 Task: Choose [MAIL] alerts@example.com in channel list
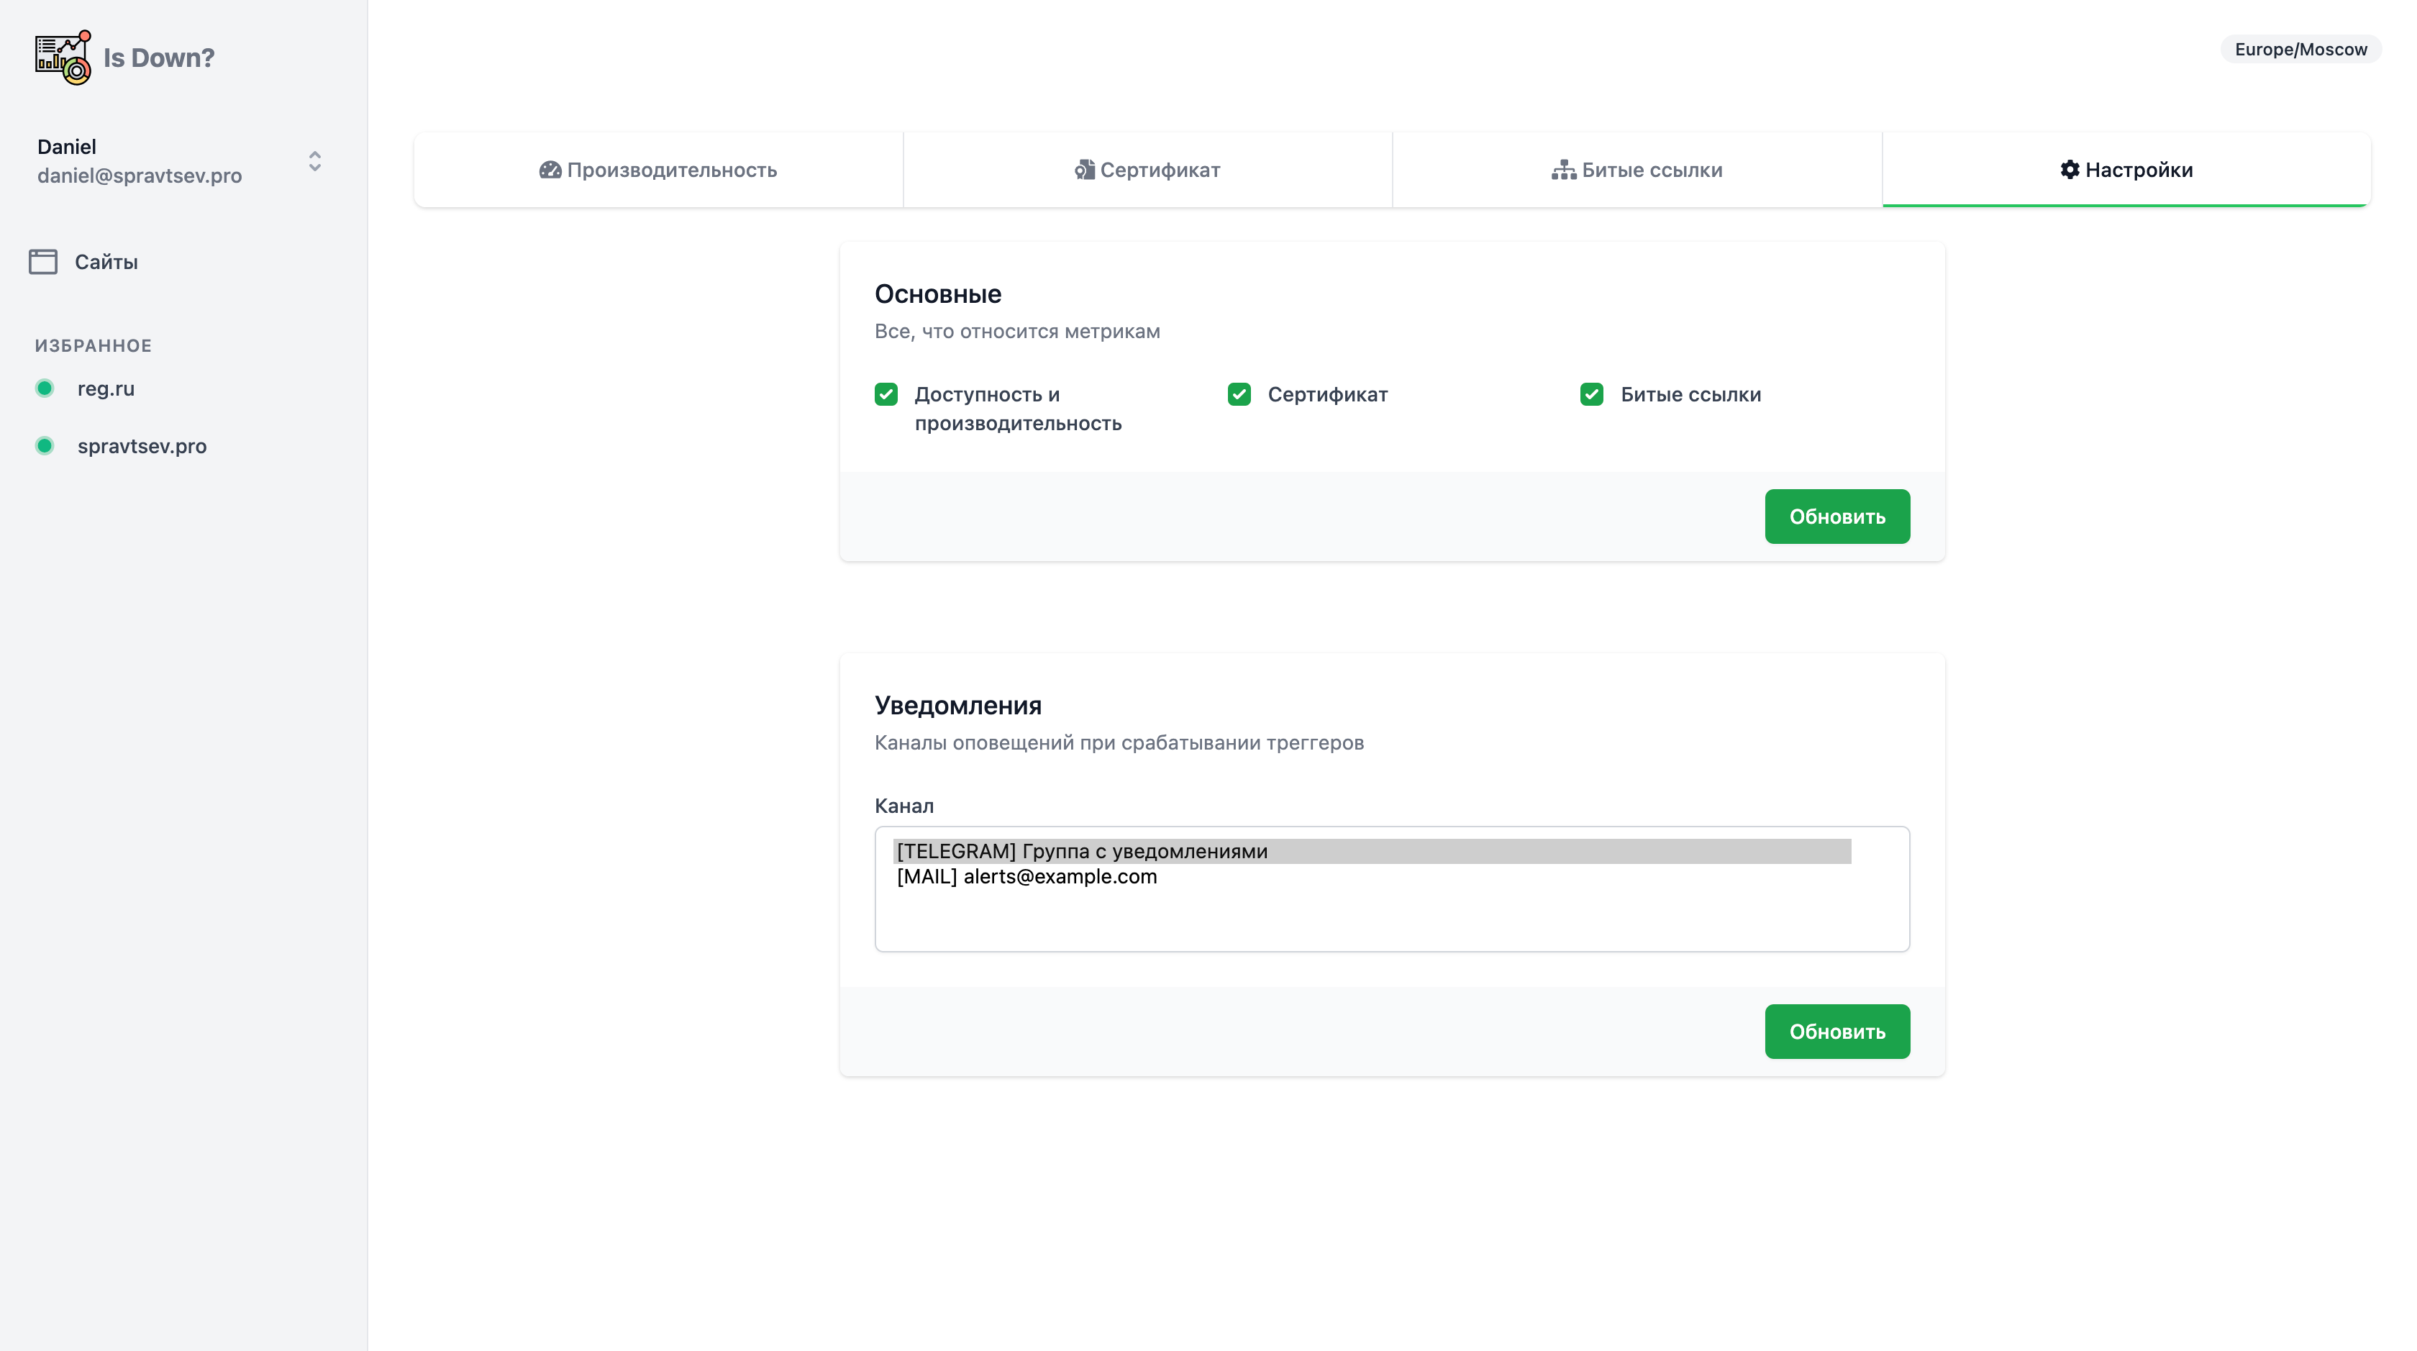[1027, 876]
